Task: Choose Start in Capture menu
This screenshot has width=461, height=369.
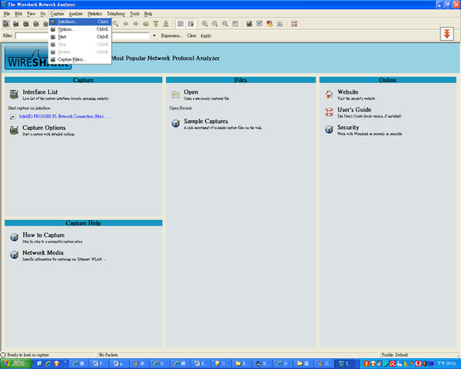Action: tap(80, 37)
